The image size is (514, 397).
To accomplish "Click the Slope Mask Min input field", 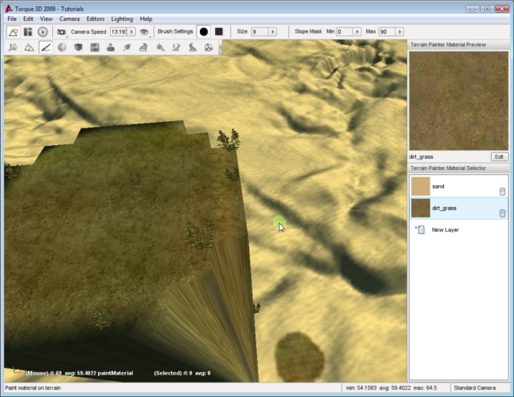I will coord(345,32).
